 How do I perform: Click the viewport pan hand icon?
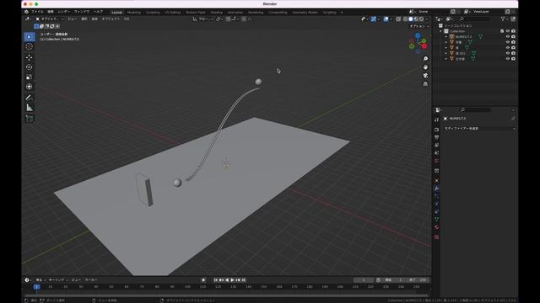click(x=425, y=67)
